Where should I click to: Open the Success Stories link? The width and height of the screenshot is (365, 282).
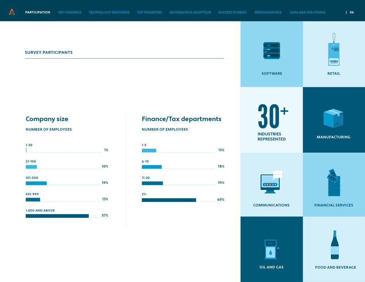(x=232, y=12)
